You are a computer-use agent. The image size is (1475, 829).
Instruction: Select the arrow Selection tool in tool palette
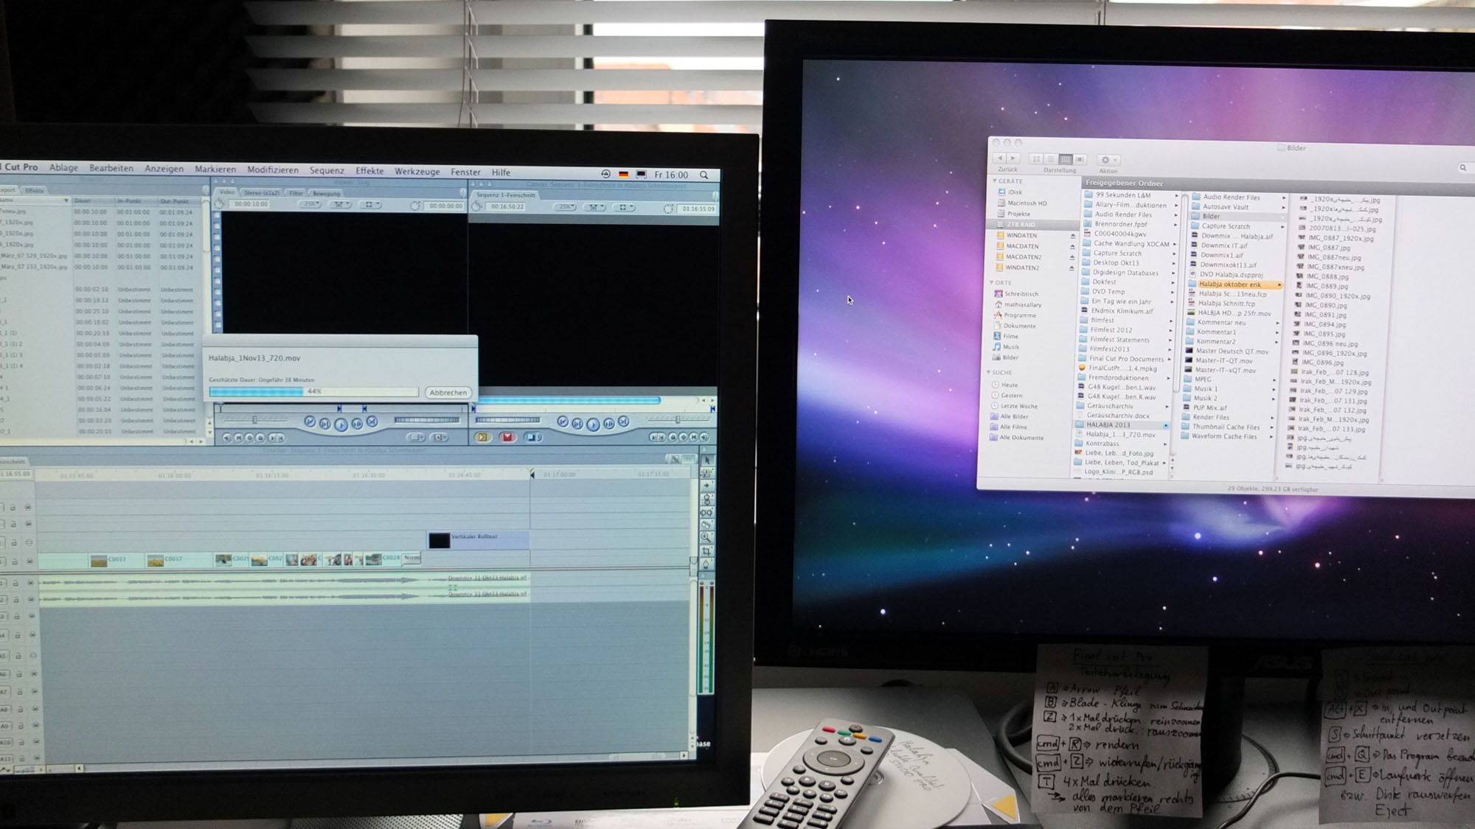[x=707, y=461]
